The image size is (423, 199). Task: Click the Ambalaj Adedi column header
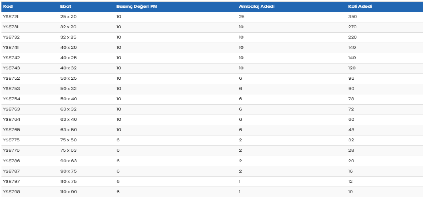256,6
